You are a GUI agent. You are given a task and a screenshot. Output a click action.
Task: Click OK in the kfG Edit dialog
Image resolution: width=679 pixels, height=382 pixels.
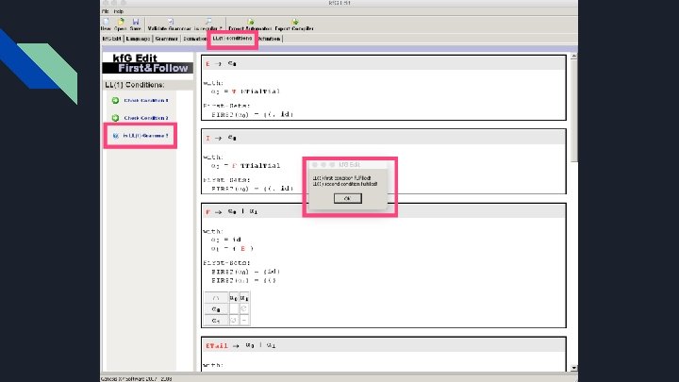click(348, 198)
